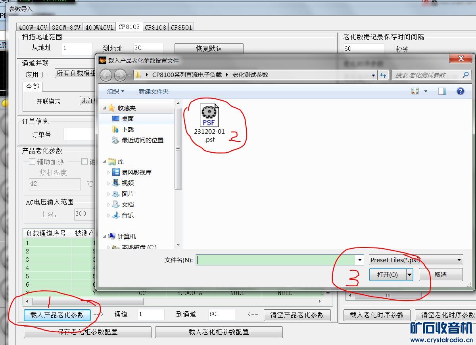Click 载入老化柜参数配置 button
476x345 pixels.
pyautogui.click(x=219, y=332)
